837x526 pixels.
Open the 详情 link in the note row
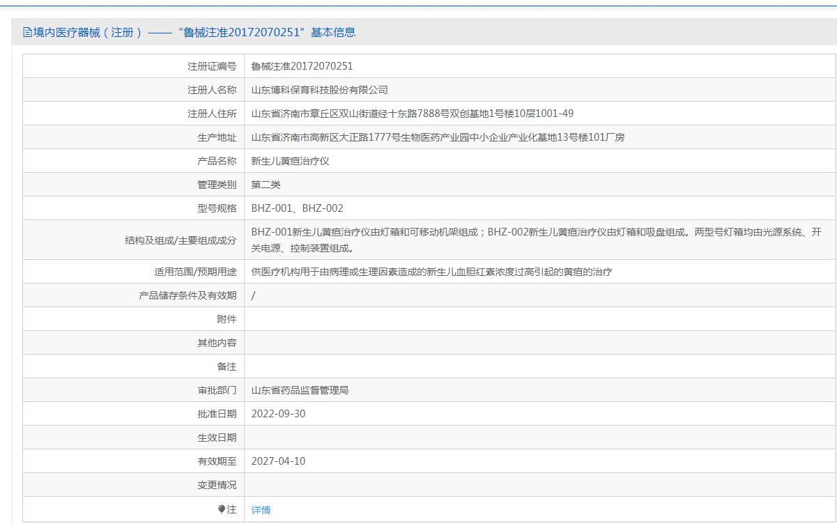pos(261,510)
